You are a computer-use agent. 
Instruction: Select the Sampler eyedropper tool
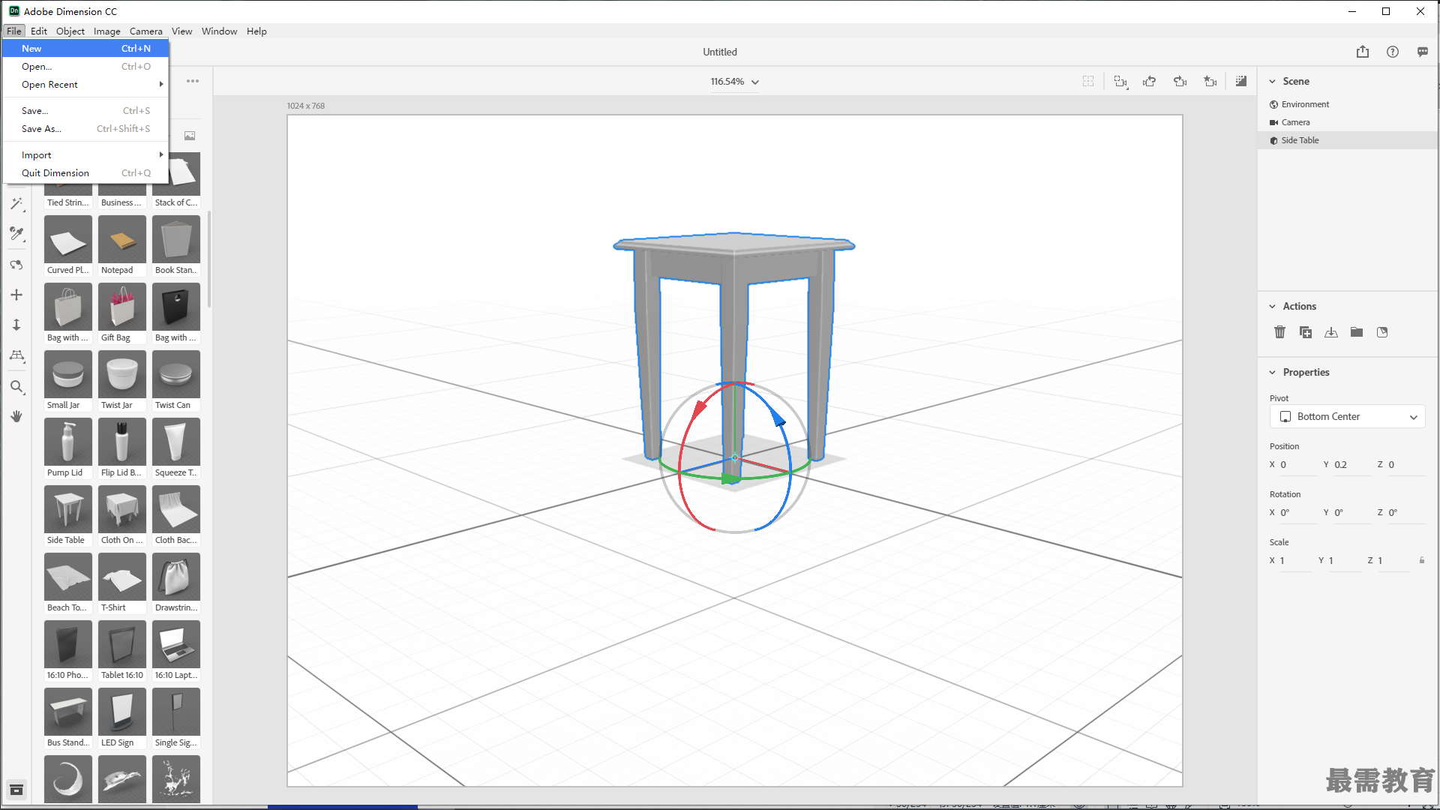tap(16, 234)
